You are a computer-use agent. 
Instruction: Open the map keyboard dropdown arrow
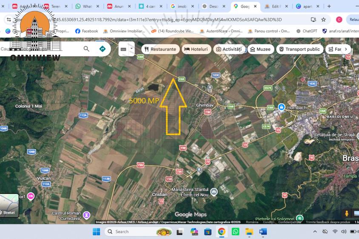pos(131,48)
